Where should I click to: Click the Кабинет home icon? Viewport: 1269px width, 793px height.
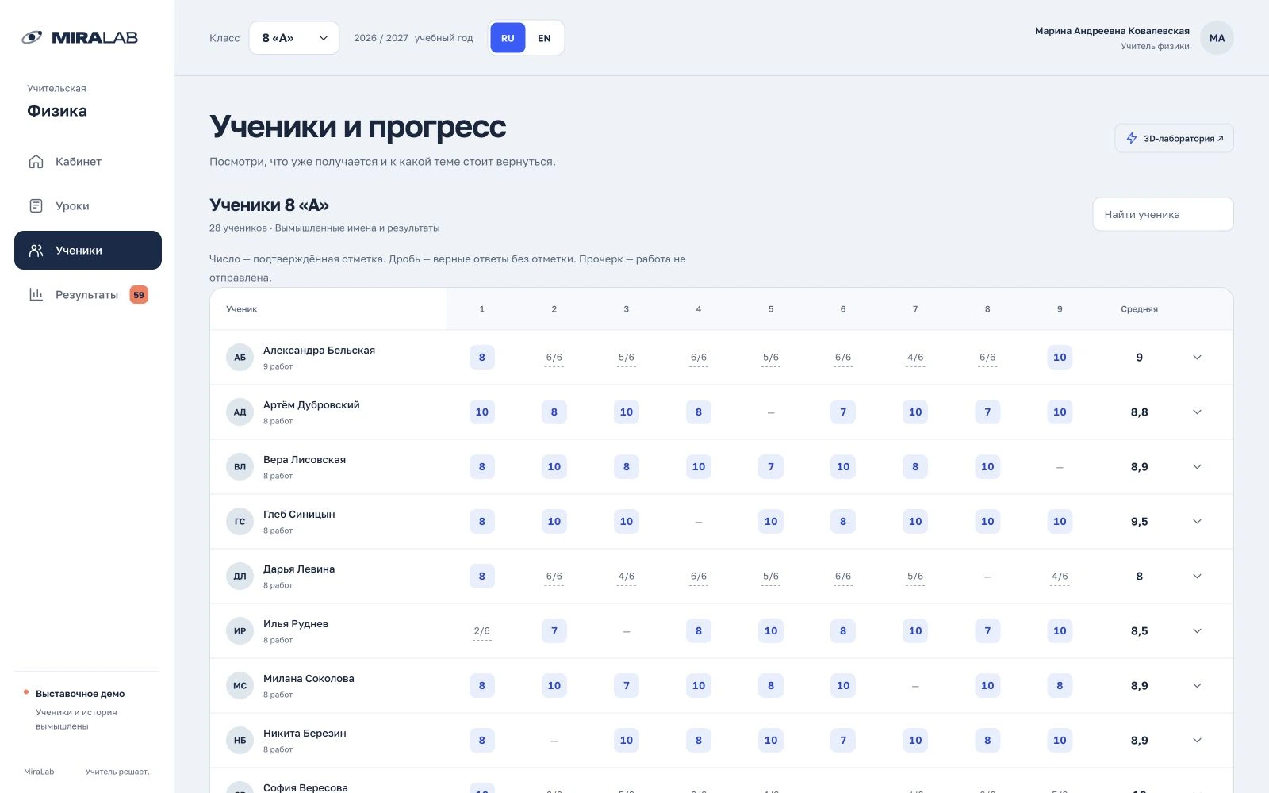coord(36,162)
